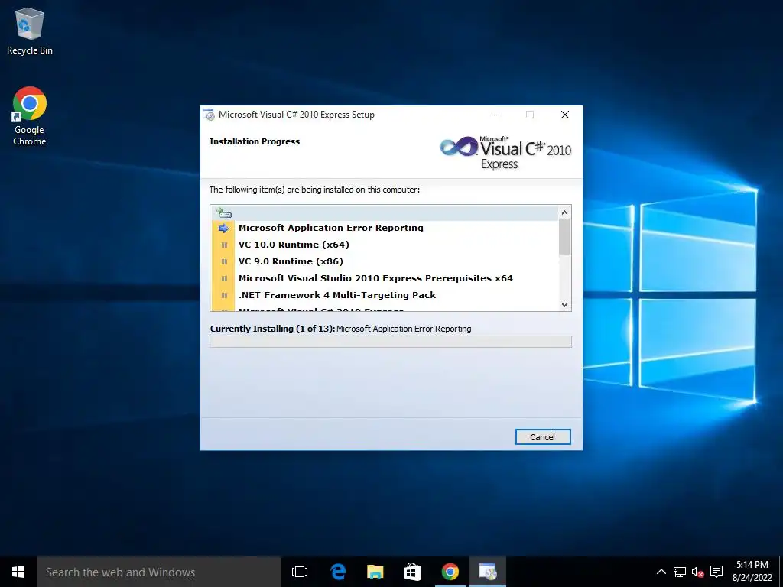Select the VC 9.0 Runtime (x86) row

click(x=384, y=261)
